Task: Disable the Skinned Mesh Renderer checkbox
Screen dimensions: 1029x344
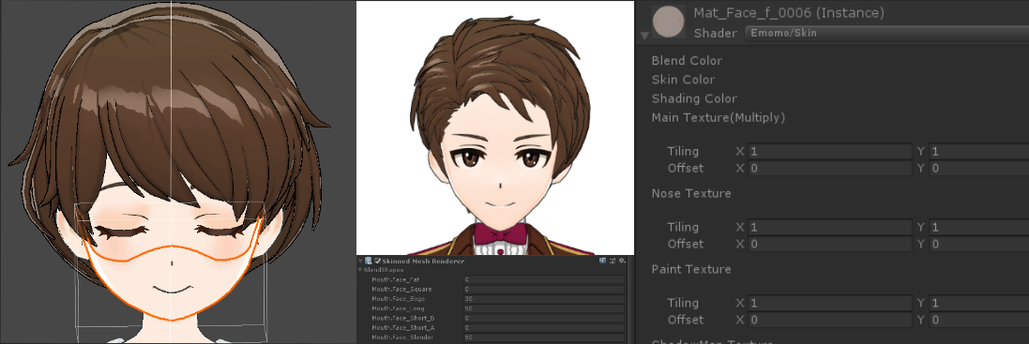Action: (377, 261)
